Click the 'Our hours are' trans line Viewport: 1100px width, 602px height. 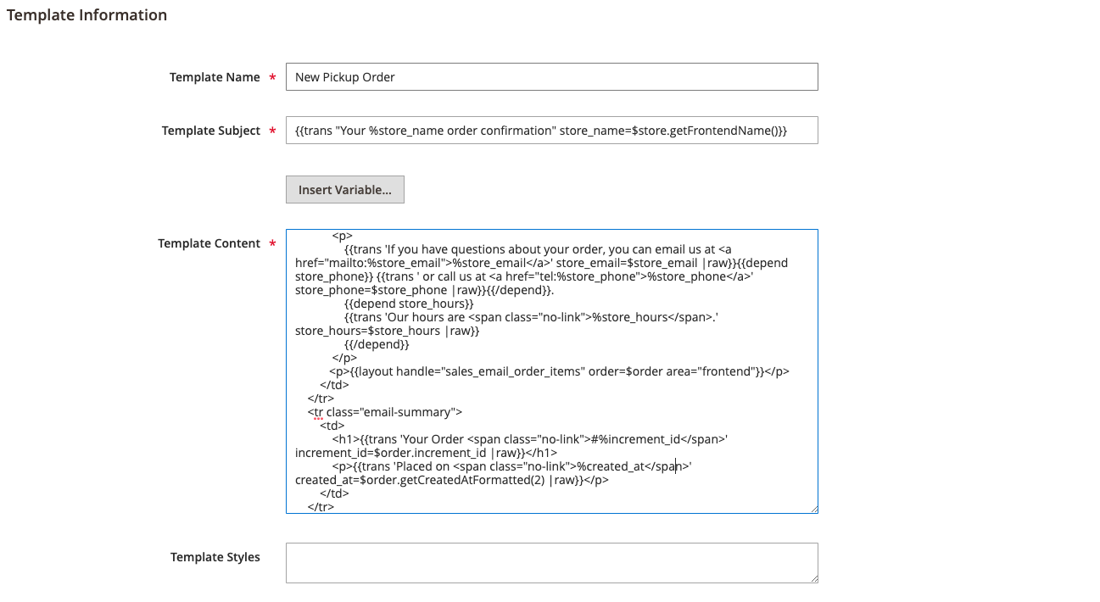532,317
